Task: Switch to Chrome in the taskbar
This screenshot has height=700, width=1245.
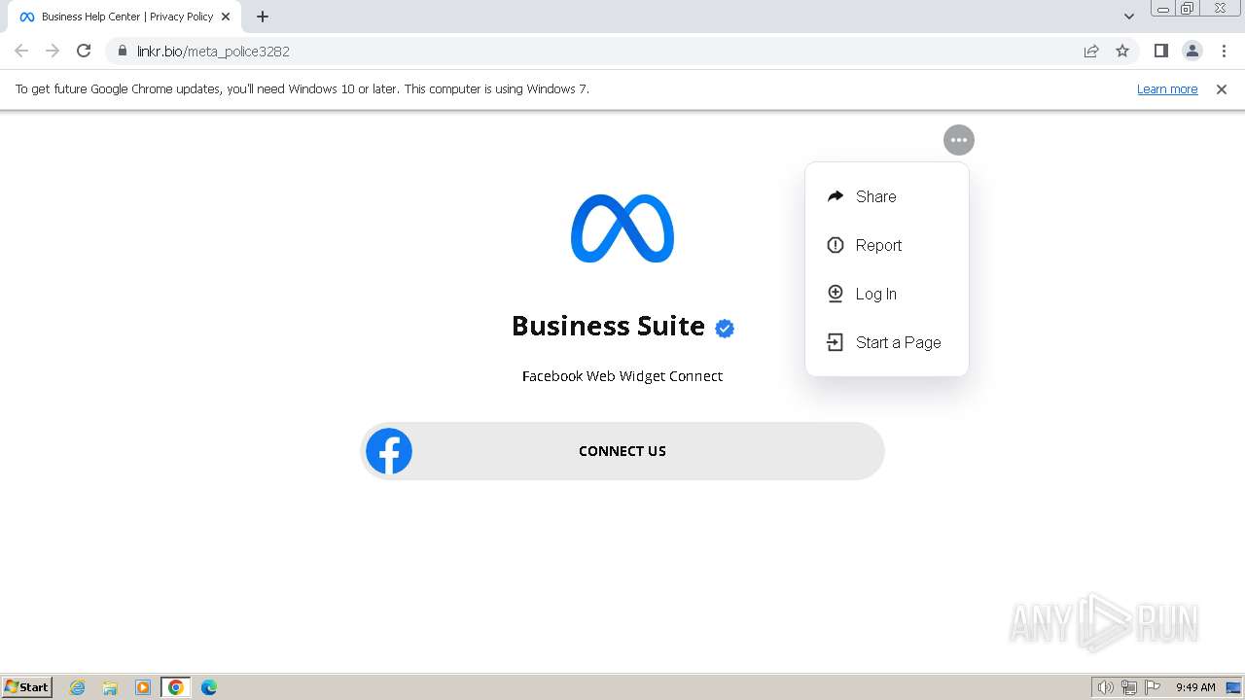Action: click(x=176, y=687)
